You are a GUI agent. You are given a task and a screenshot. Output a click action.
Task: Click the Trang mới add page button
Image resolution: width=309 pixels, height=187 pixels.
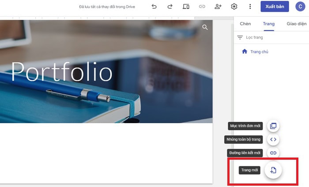pos(273,170)
